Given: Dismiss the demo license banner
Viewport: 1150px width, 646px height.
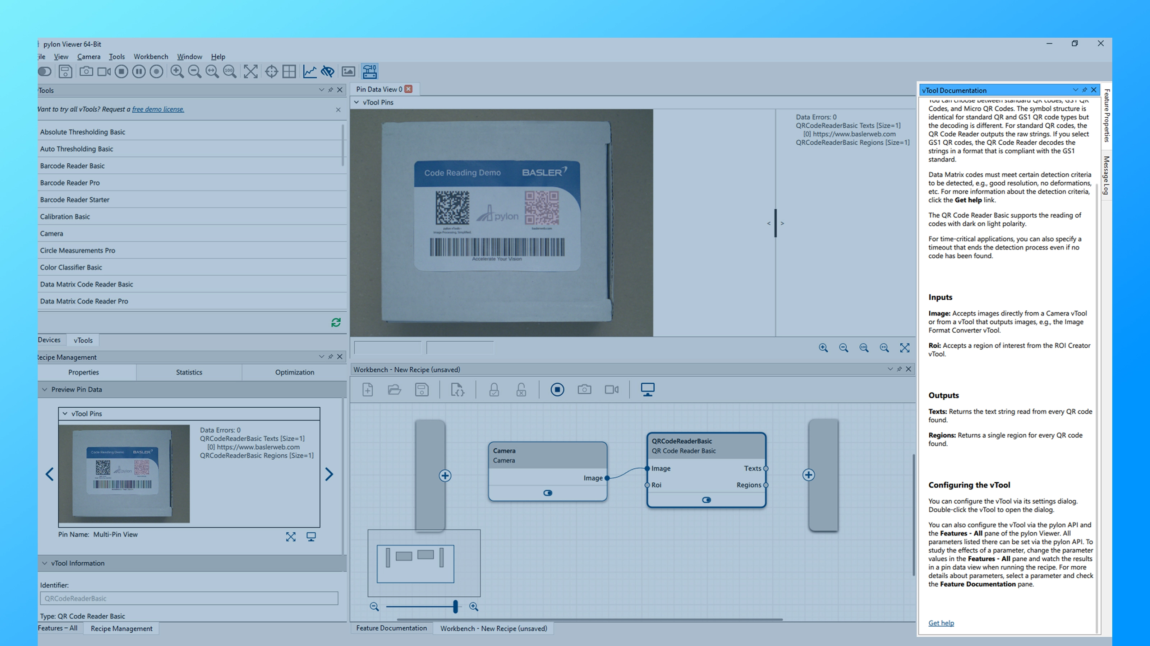Looking at the screenshot, I should (338, 110).
